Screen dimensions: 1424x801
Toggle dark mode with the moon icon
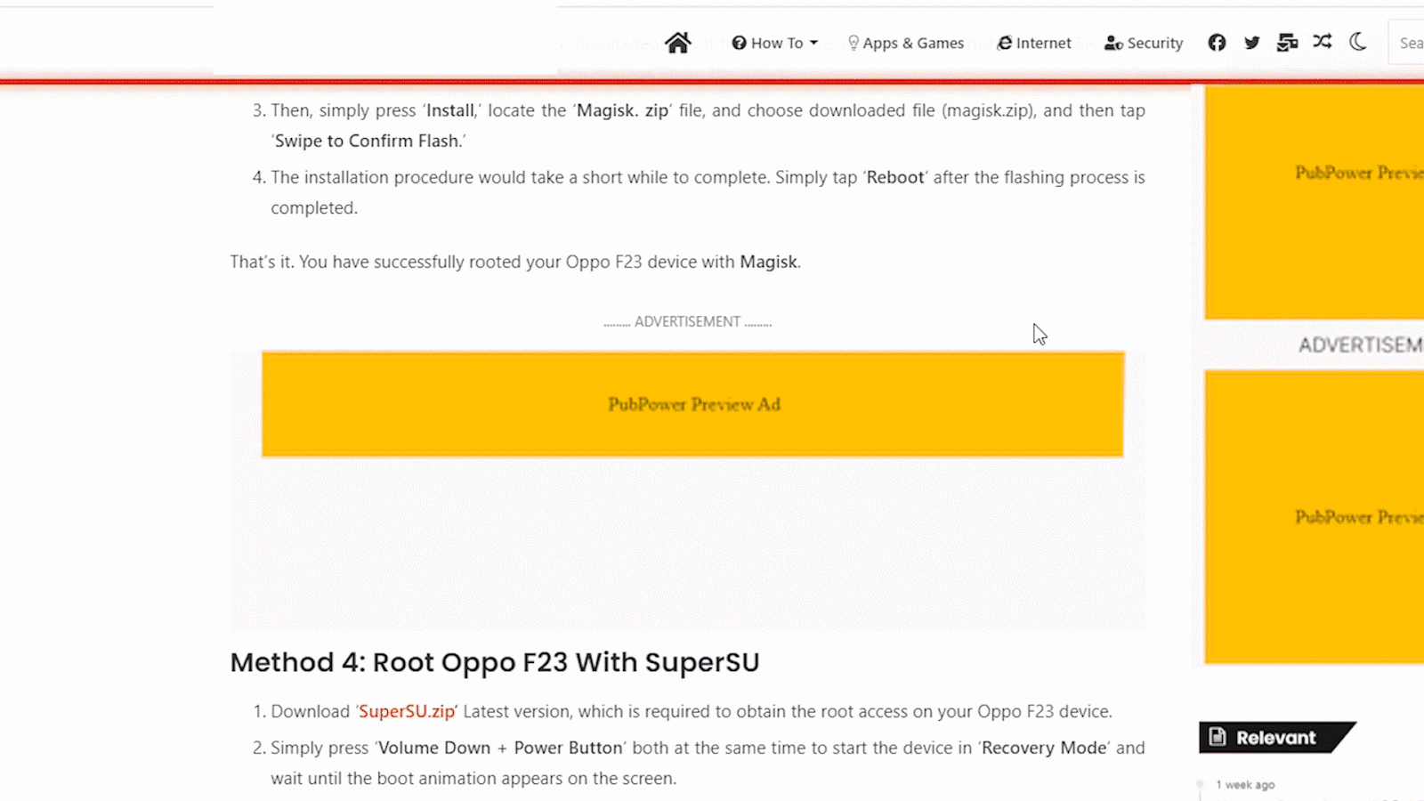pos(1358,42)
